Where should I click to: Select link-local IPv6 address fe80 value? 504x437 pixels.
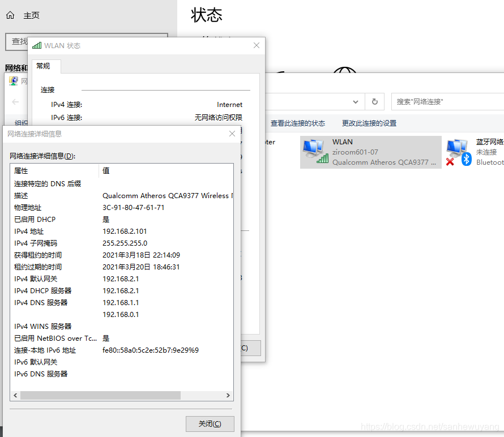tap(151, 350)
